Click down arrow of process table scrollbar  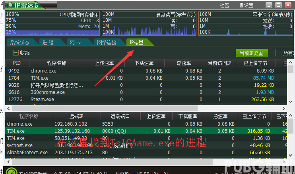point(290,102)
